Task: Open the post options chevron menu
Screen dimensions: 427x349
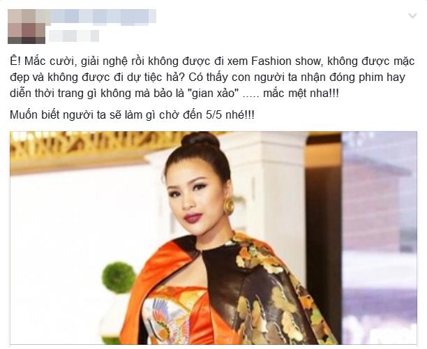Action: pos(412,16)
